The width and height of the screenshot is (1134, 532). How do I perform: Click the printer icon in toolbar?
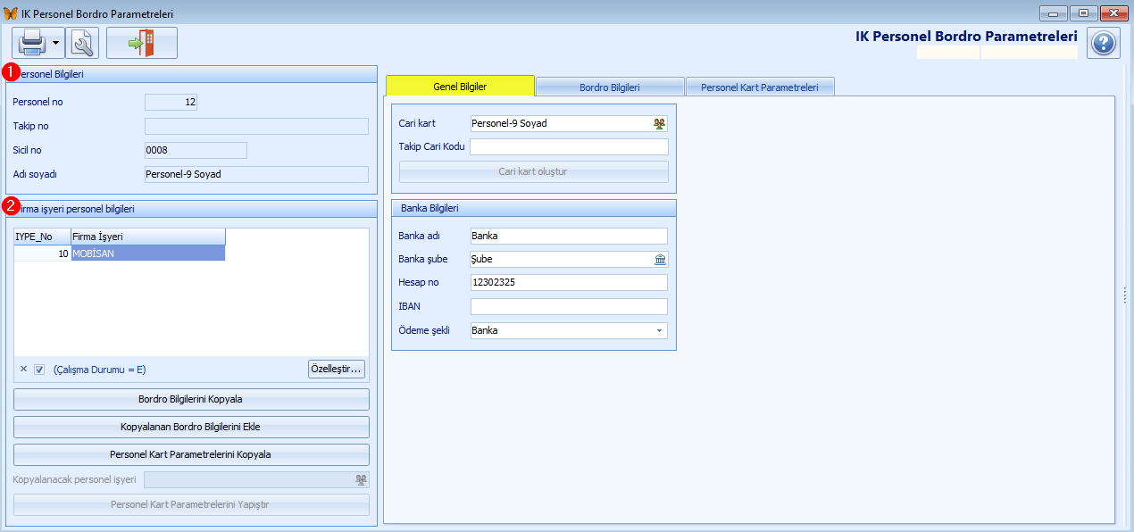coord(31,42)
